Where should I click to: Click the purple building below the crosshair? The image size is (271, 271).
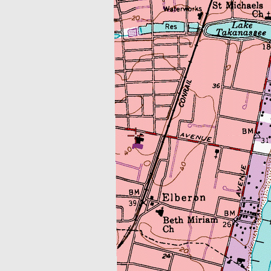138,146
